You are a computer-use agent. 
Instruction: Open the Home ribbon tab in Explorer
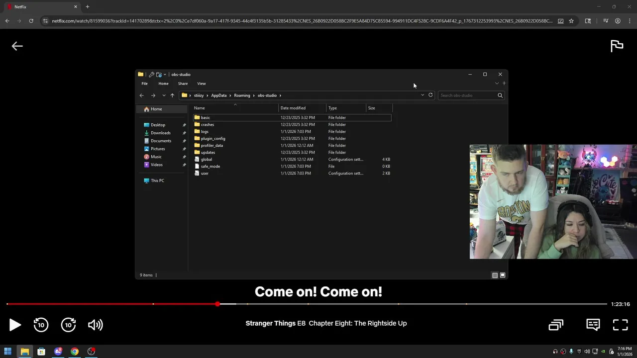coord(163,84)
